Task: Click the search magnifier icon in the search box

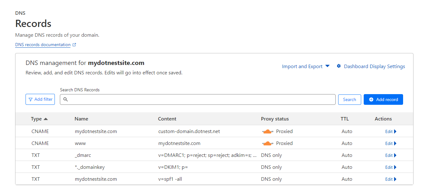Action: (x=66, y=99)
